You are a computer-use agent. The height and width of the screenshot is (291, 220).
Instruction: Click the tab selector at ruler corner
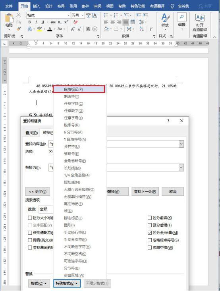pos(4,44)
